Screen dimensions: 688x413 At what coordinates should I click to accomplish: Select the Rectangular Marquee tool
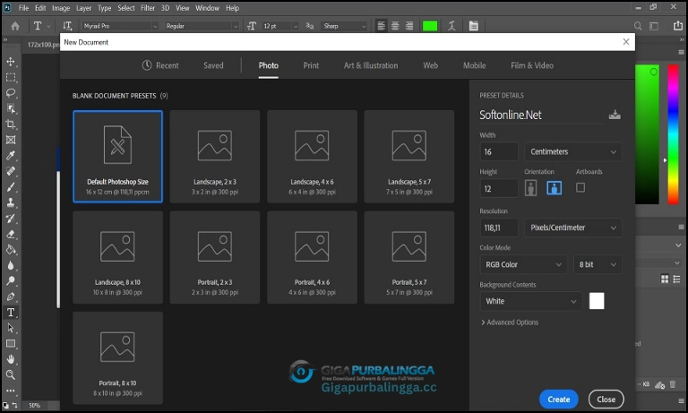click(11, 77)
